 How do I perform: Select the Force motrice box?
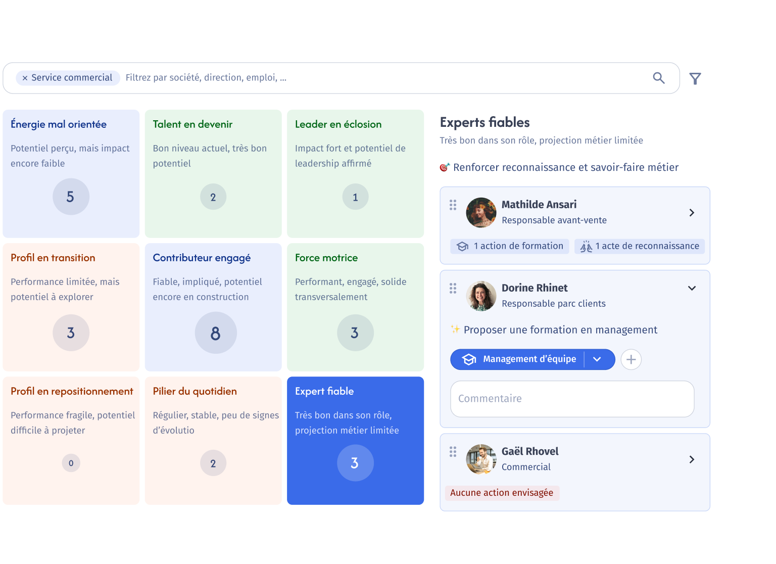[355, 307]
